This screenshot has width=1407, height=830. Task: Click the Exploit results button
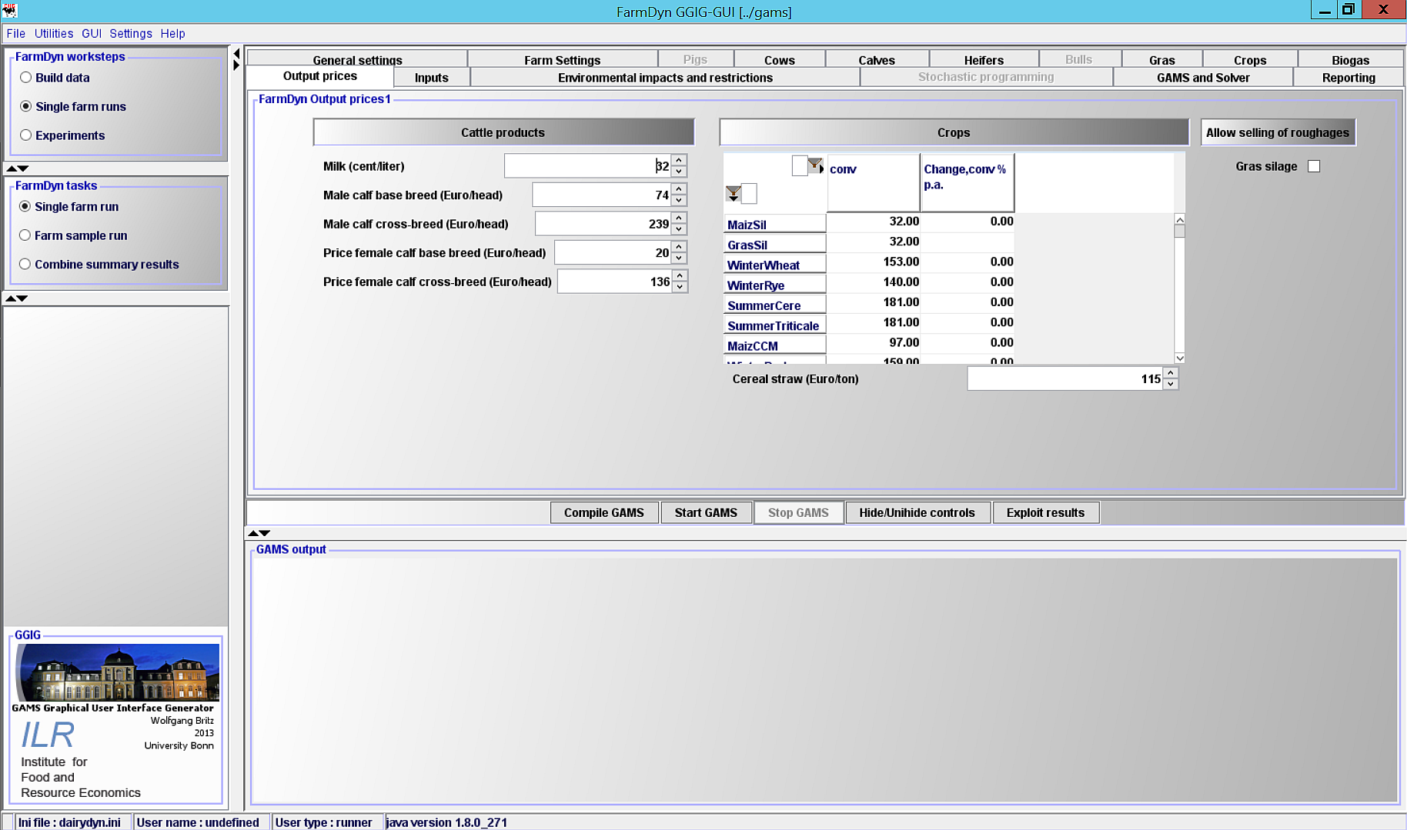click(1045, 512)
